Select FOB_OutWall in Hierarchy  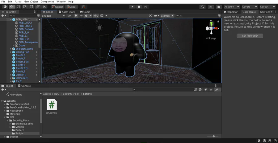(x=26, y=29)
